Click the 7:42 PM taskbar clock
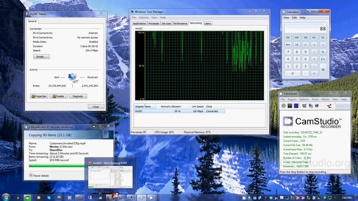The image size is (358, 201). 347,198
